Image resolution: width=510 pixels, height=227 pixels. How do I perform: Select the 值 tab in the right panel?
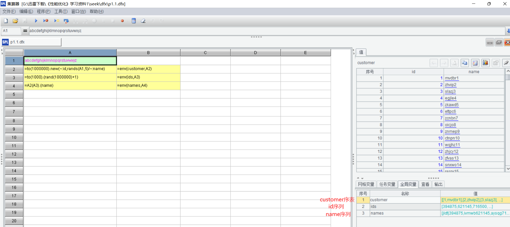[x=361, y=52]
